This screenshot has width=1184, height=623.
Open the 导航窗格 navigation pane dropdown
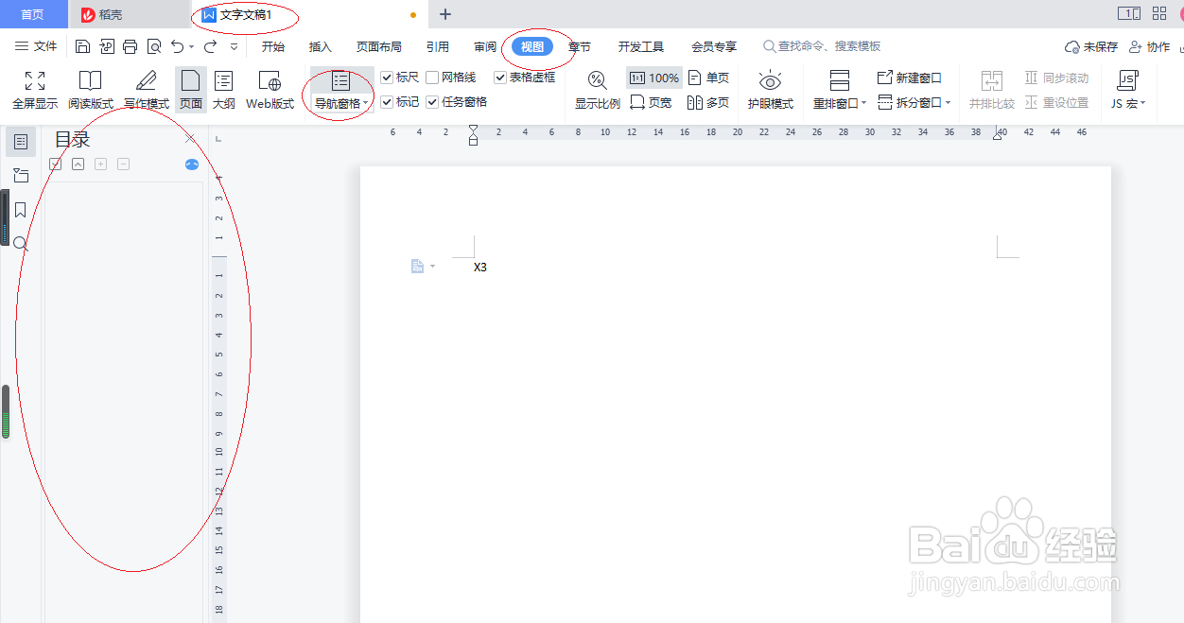[366, 104]
